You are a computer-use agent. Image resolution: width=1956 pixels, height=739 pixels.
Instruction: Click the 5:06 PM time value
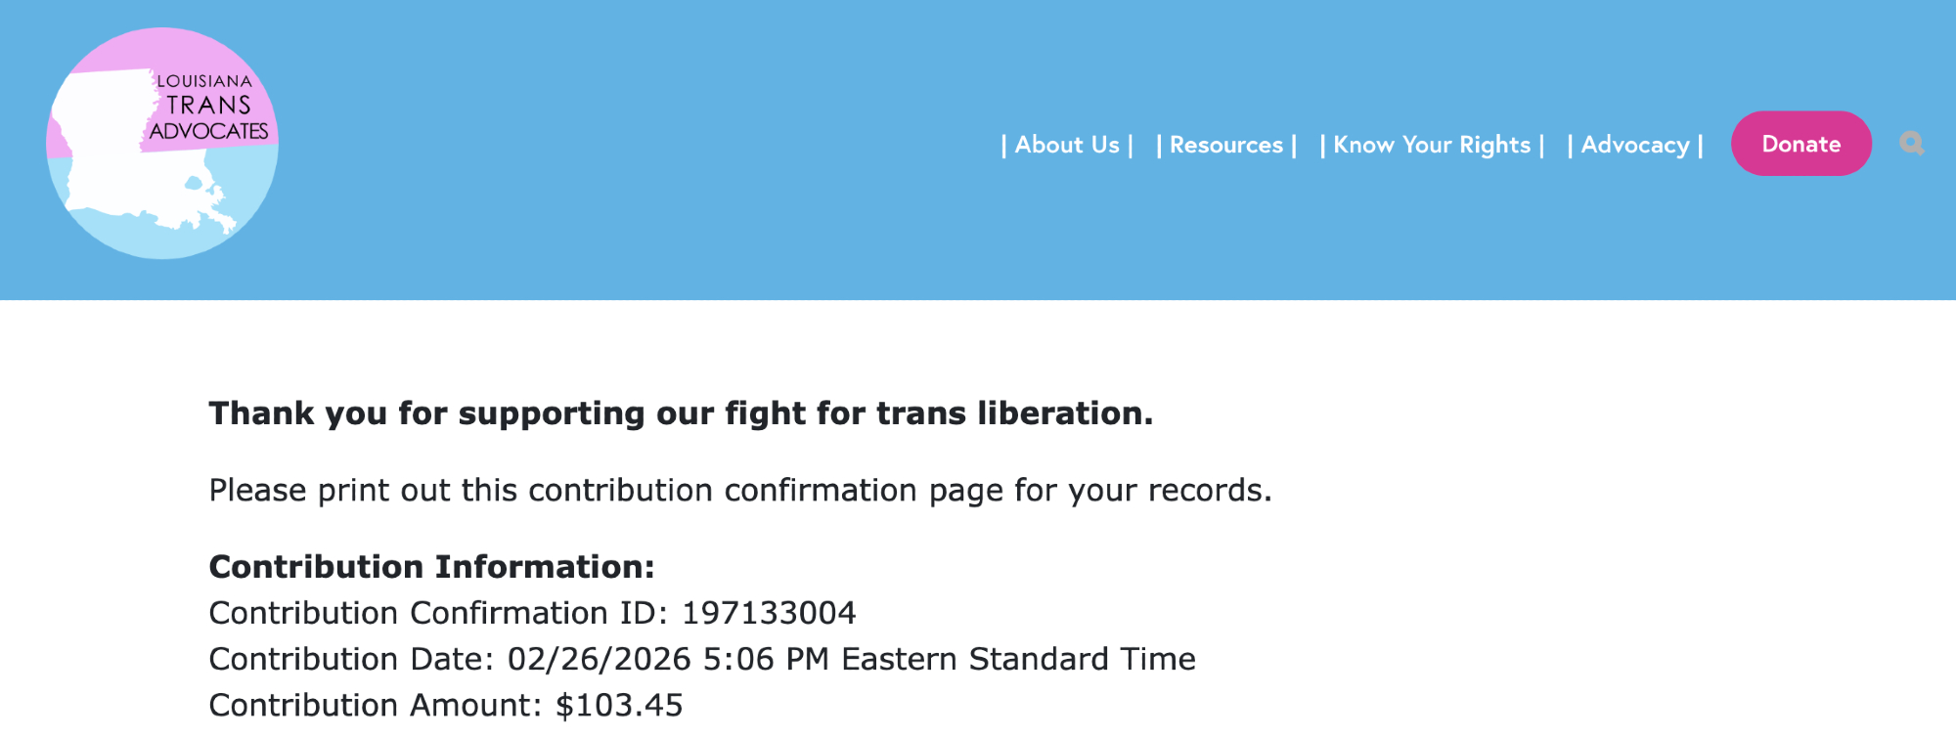click(766, 659)
